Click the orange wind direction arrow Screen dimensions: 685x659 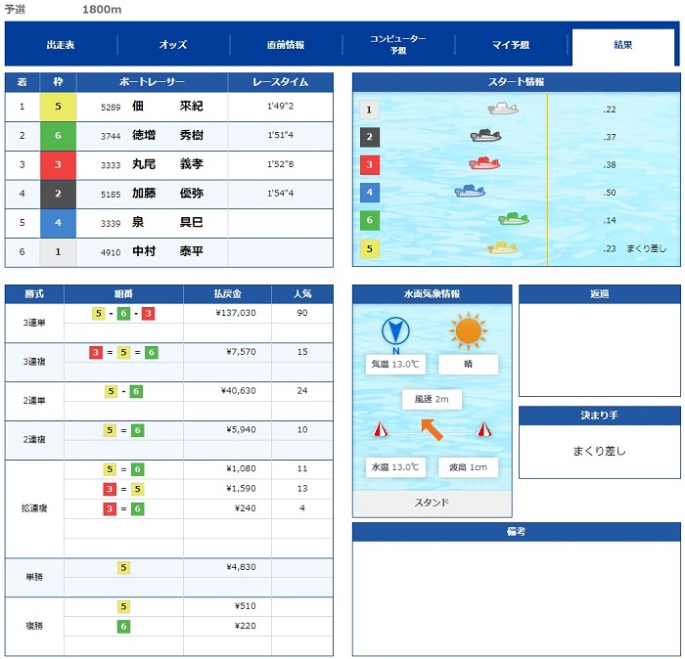click(x=432, y=427)
